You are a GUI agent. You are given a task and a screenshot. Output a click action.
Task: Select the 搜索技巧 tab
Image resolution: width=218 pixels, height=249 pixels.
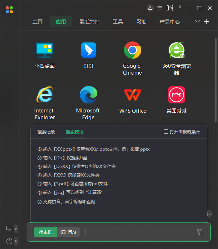pos(75,132)
